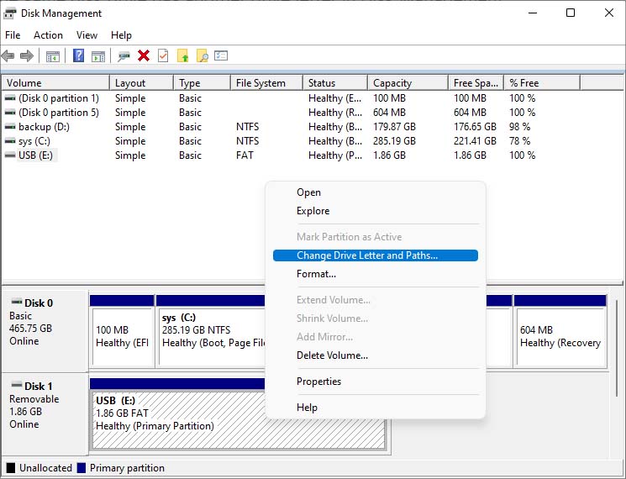
Task: Open the Action menu
Action: tap(48, 35)
